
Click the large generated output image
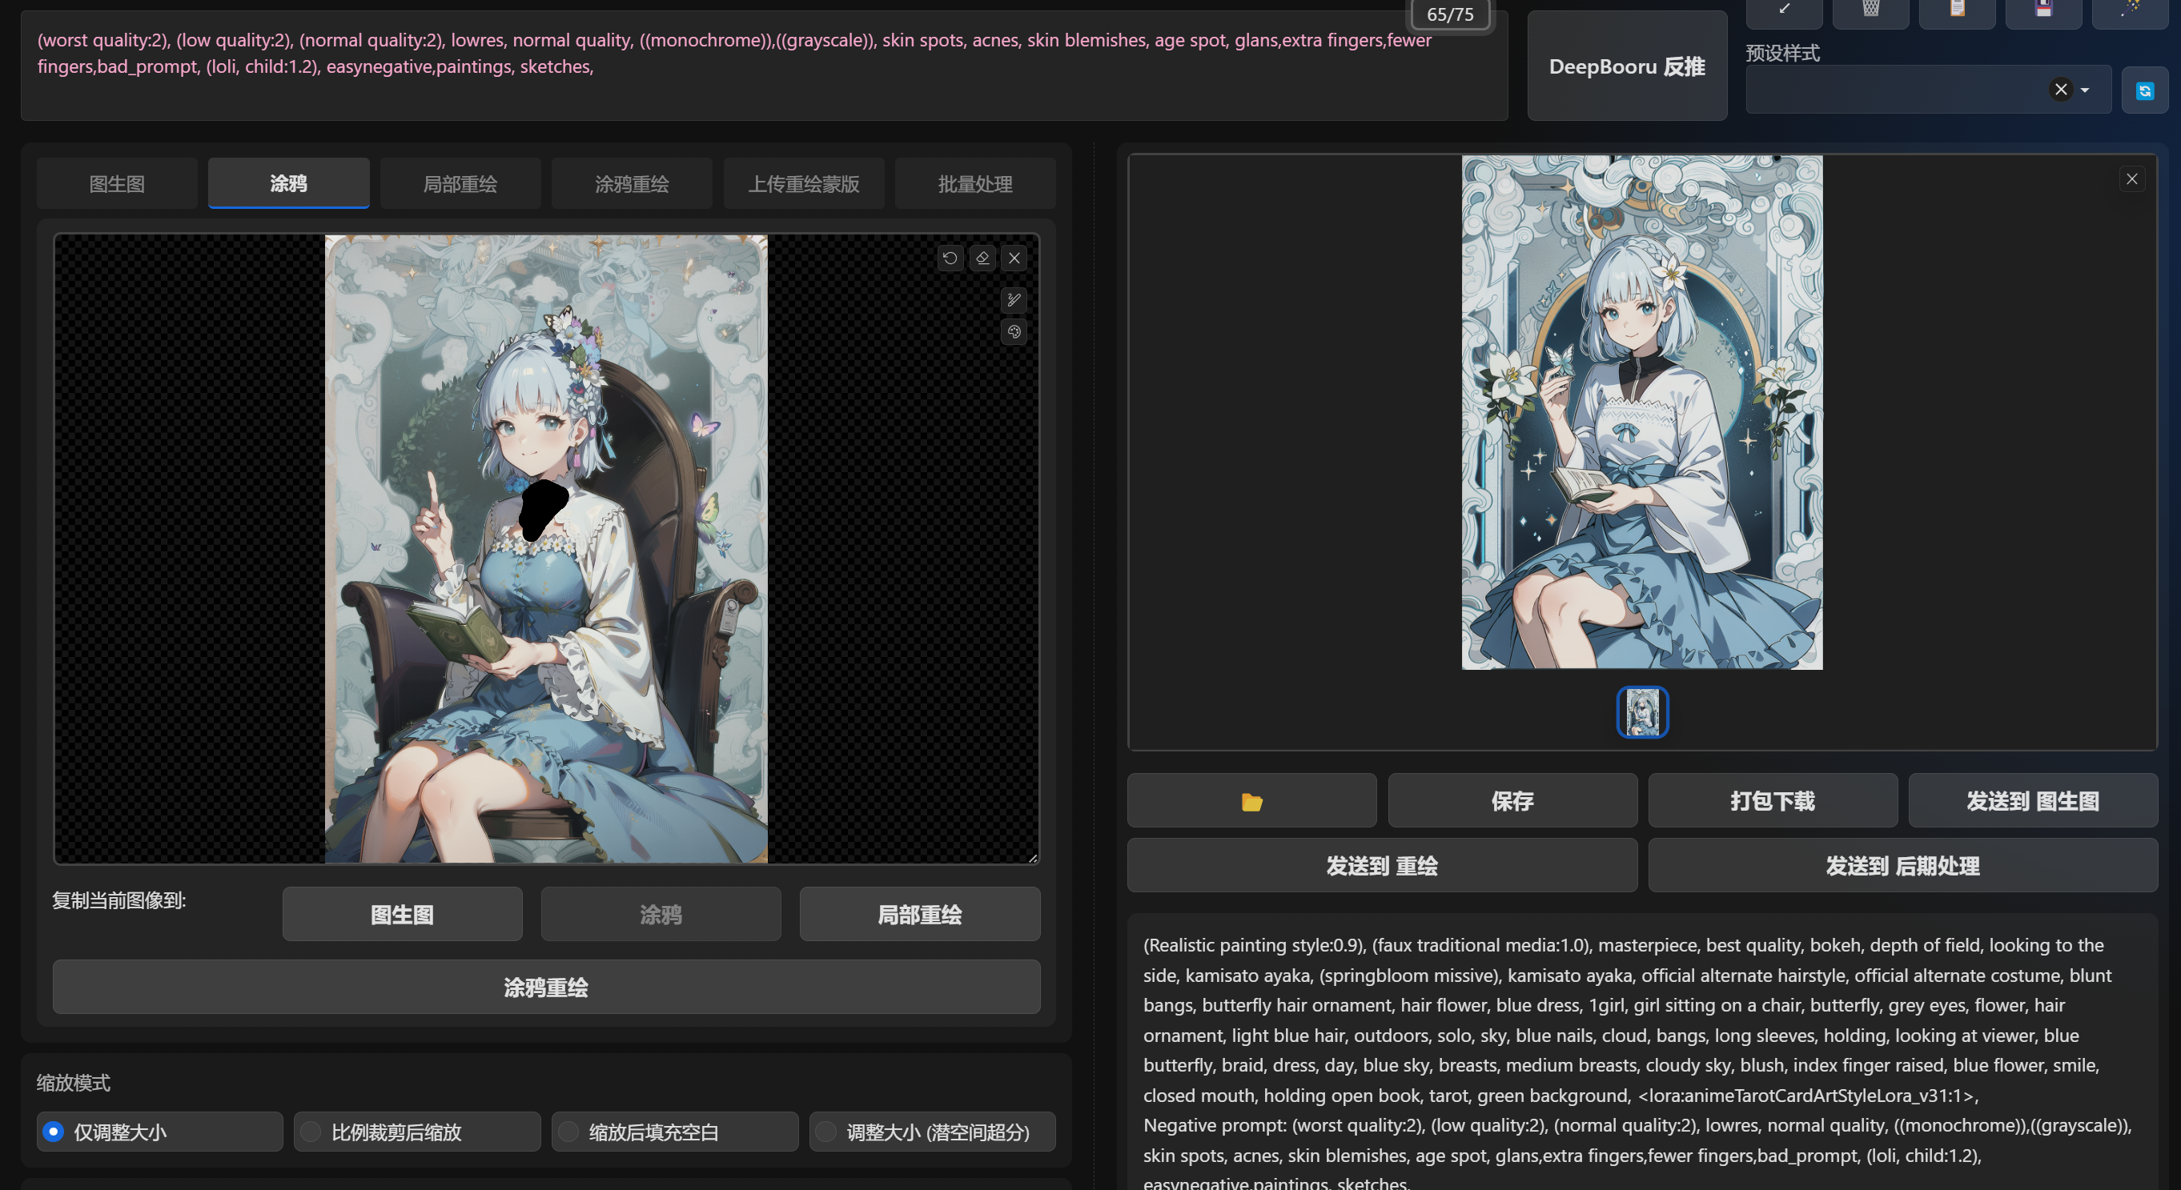1641,413
